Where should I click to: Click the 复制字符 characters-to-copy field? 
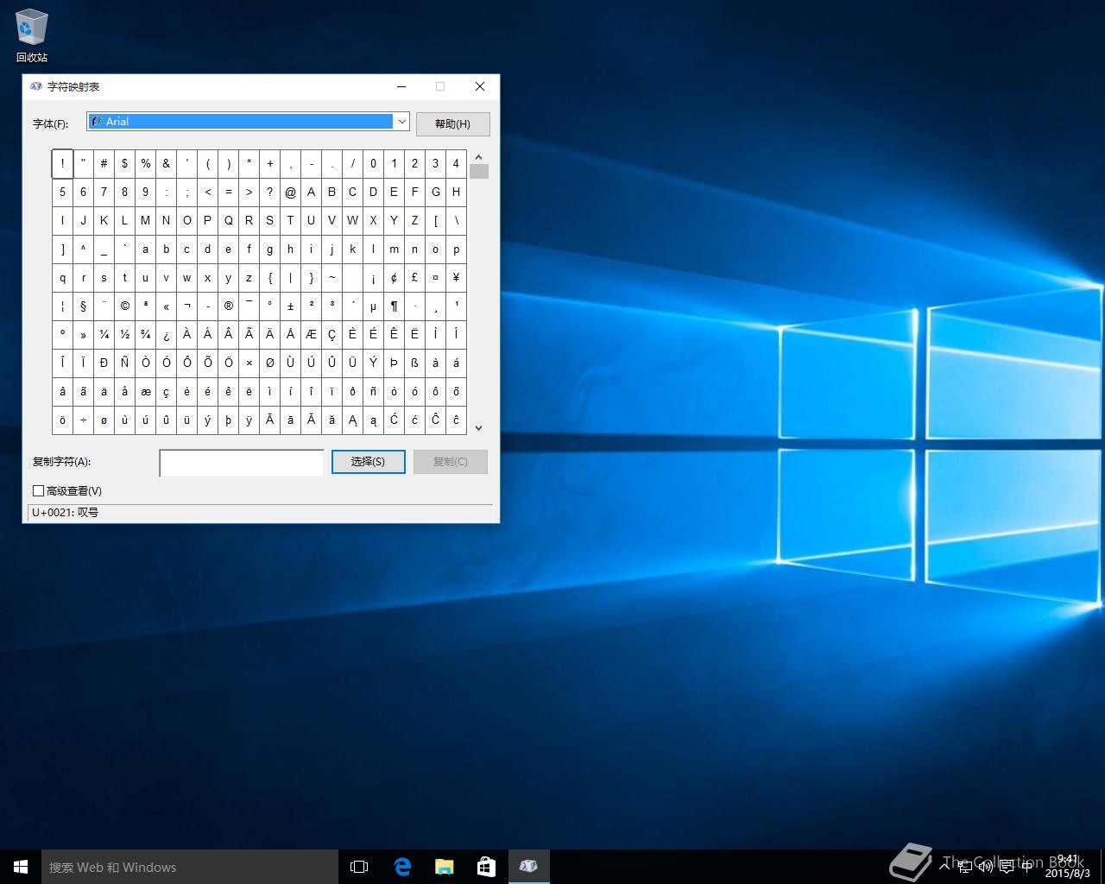click(x=242, y=463)
